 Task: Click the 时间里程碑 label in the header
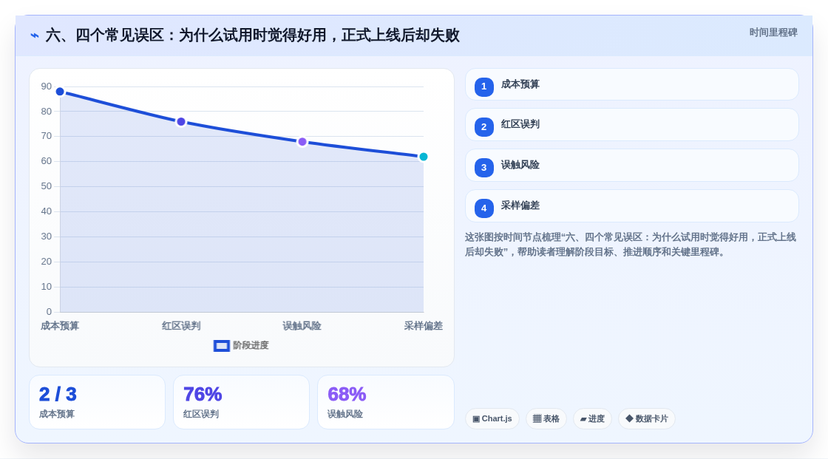click(773, 33)
